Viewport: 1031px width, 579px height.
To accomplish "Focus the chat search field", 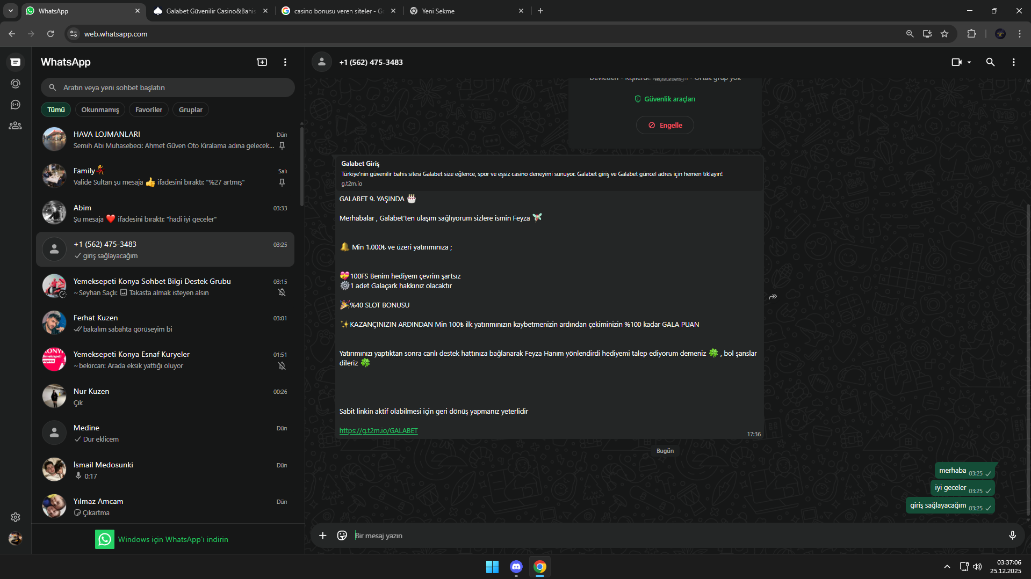I will click(x=168, y=87).
